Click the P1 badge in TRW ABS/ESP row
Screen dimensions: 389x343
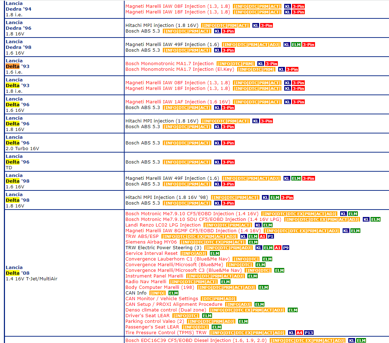[x=270, y=236]
